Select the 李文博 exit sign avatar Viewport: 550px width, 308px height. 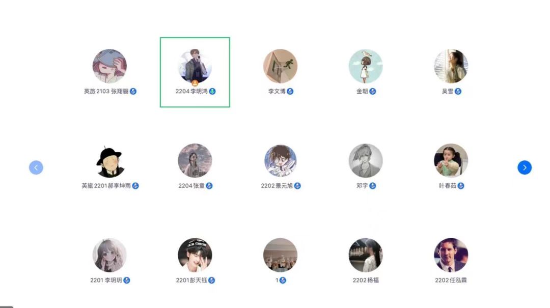click(x=280, y=66)
